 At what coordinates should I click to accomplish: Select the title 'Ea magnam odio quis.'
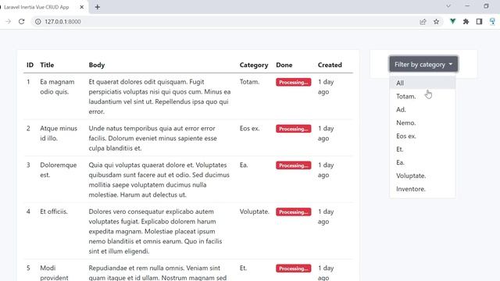pos(57,87)
